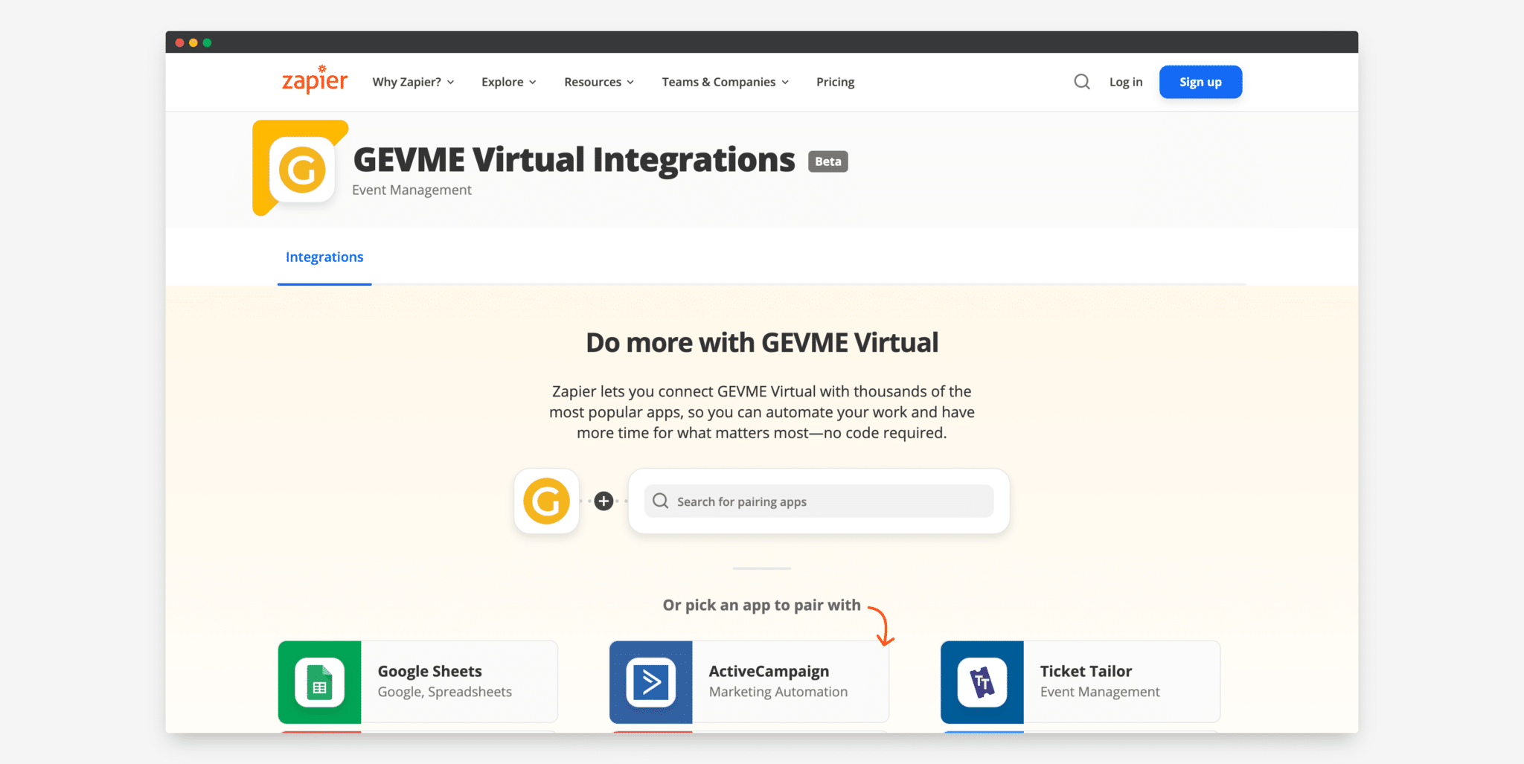Select the Google Sheets app icon
Screen dimensions: 1524x764
coord(320,681)
